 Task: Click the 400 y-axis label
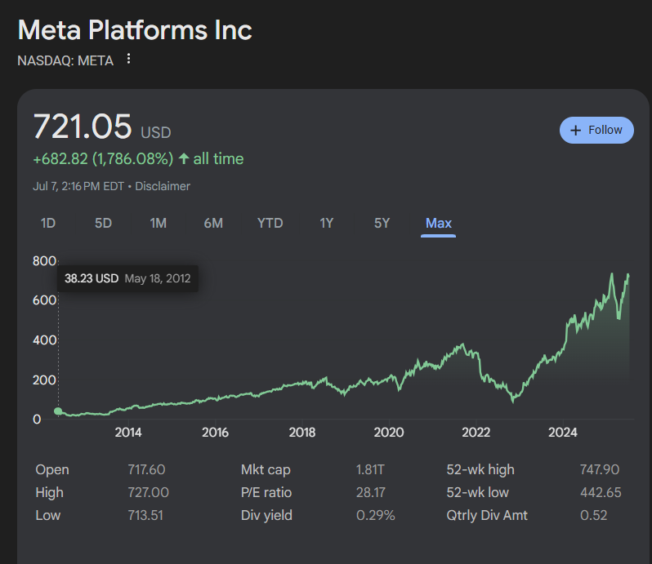[44, 340]
